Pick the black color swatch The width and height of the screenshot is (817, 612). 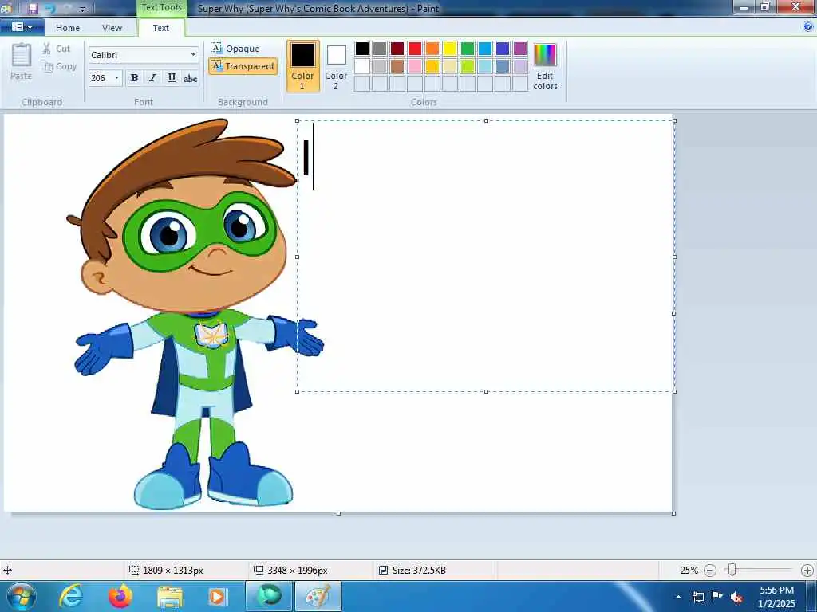click(362, 49)
